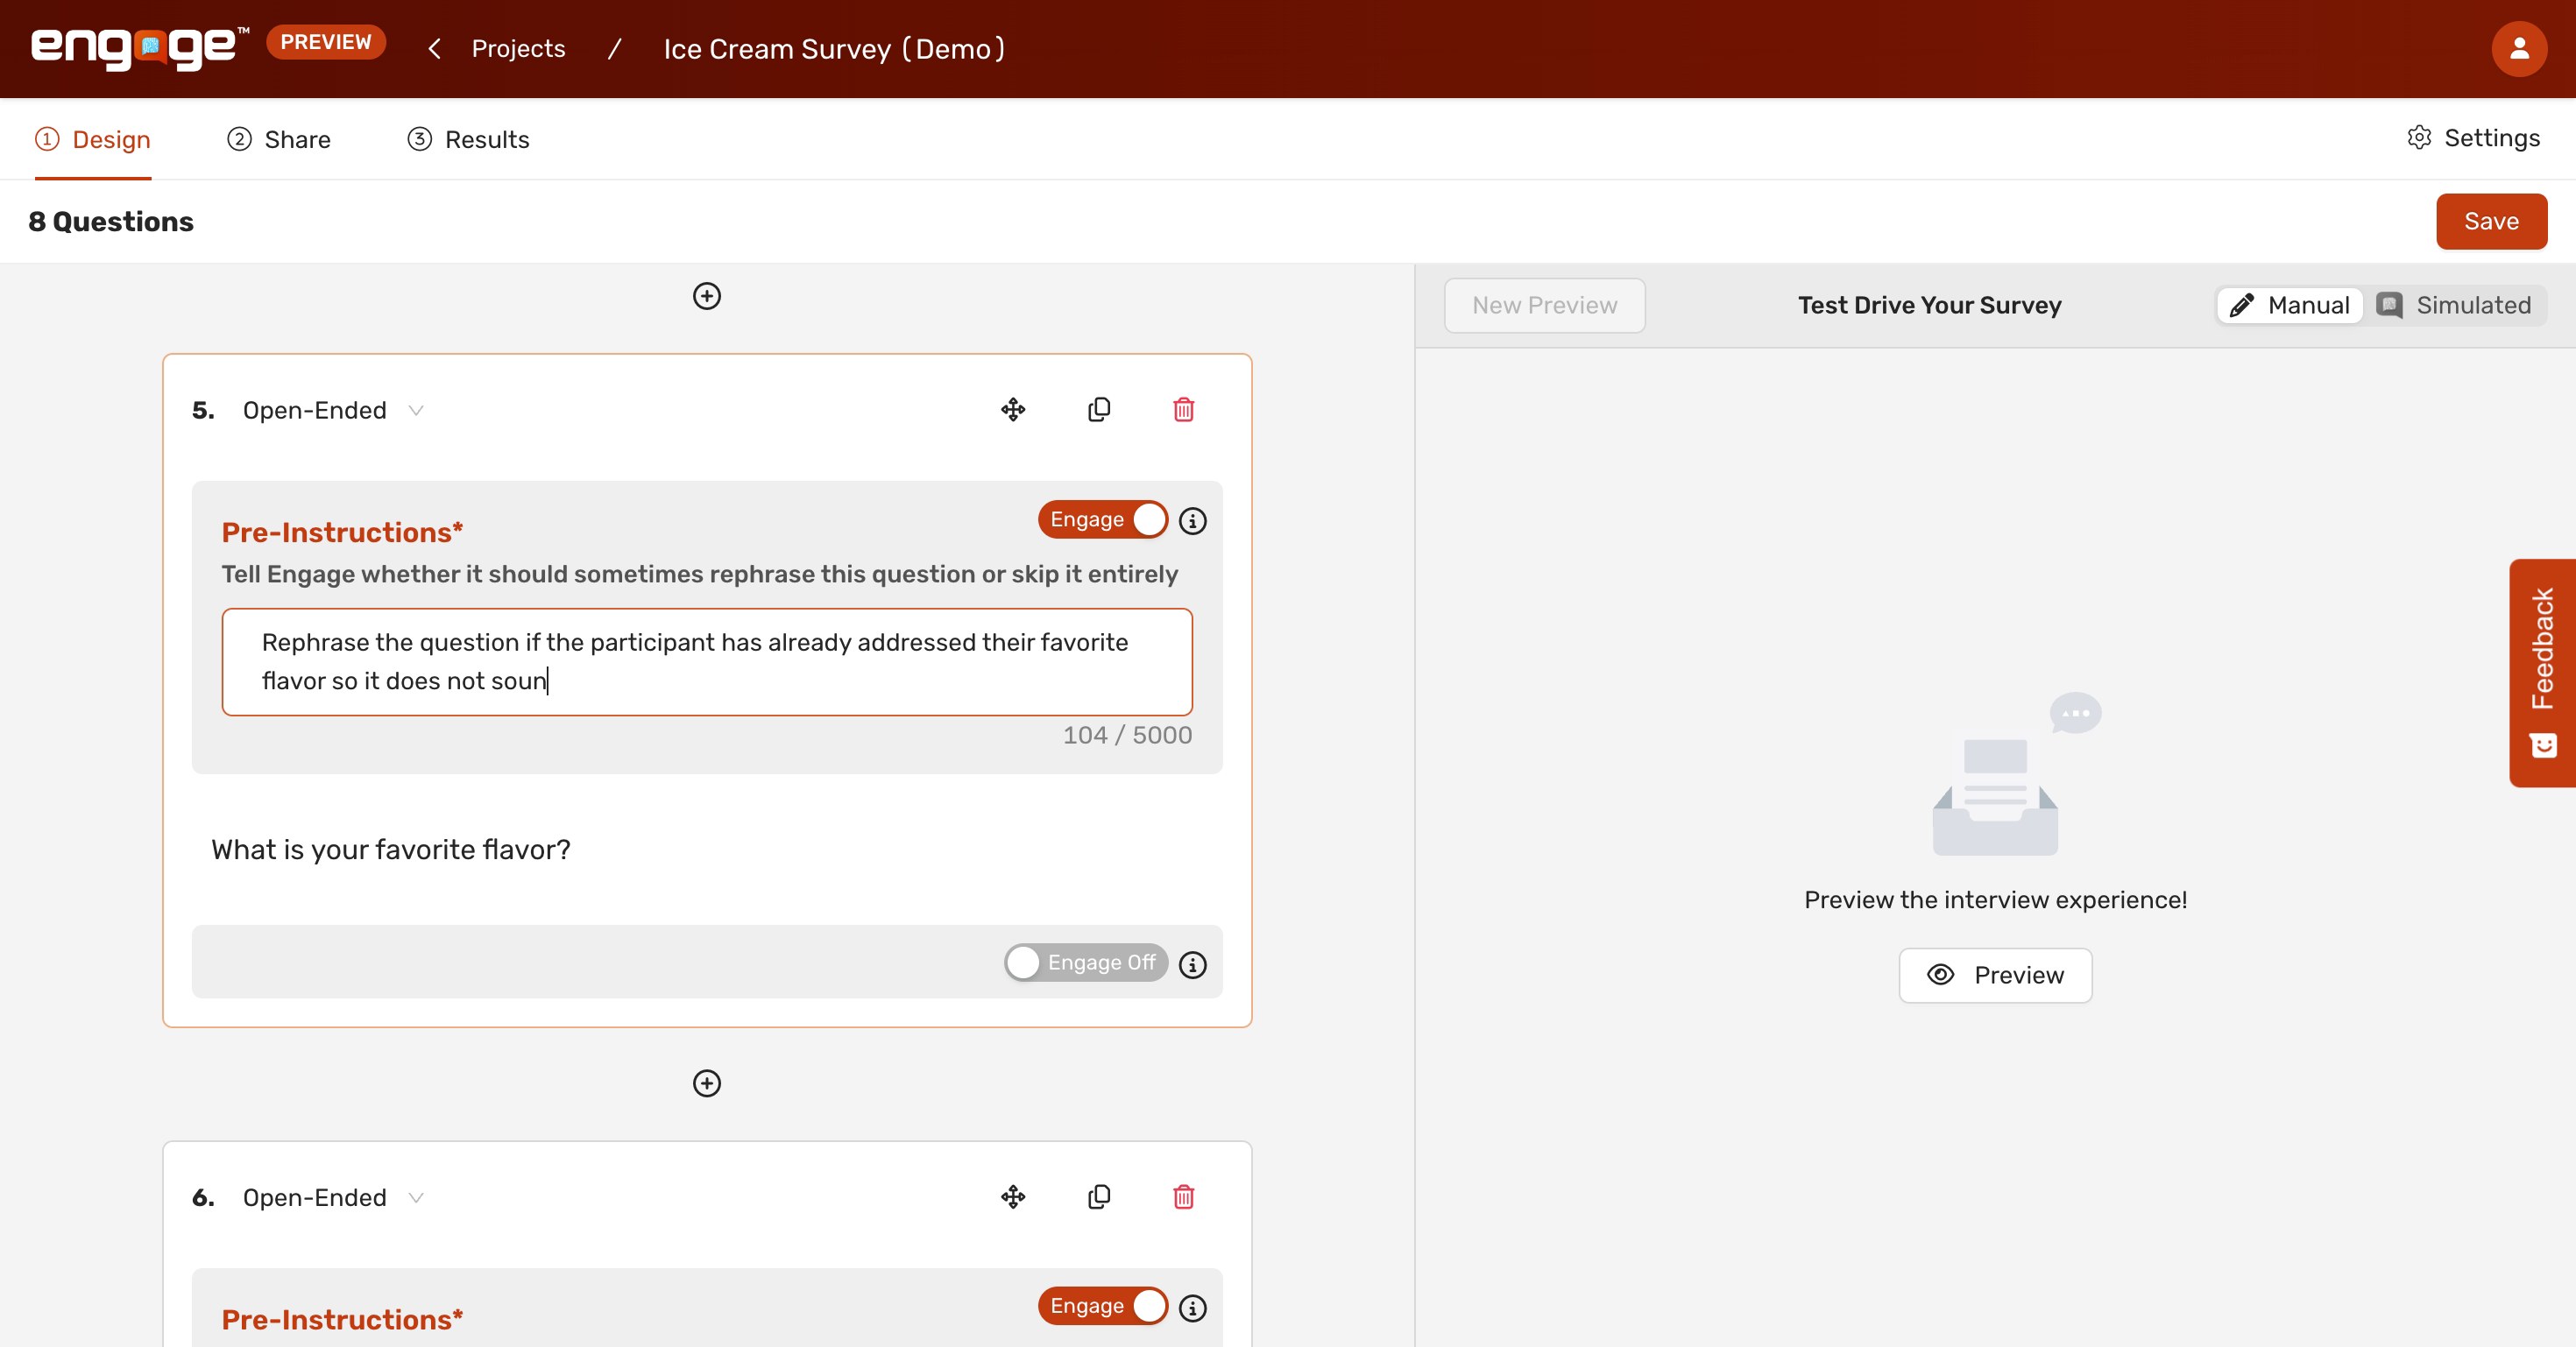
Task: Click the Settings gear icon
Action: click(x=2419, y=138)
